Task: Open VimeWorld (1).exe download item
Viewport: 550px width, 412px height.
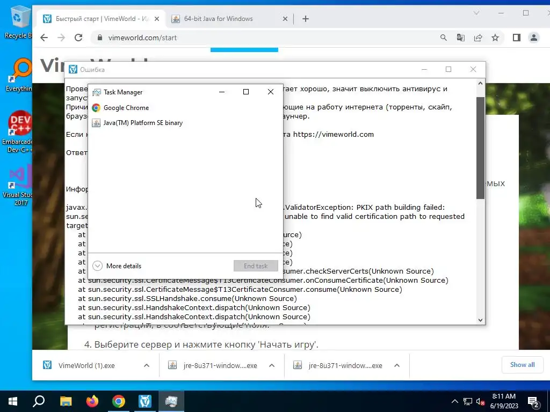Action: click(x=86, y=365)
